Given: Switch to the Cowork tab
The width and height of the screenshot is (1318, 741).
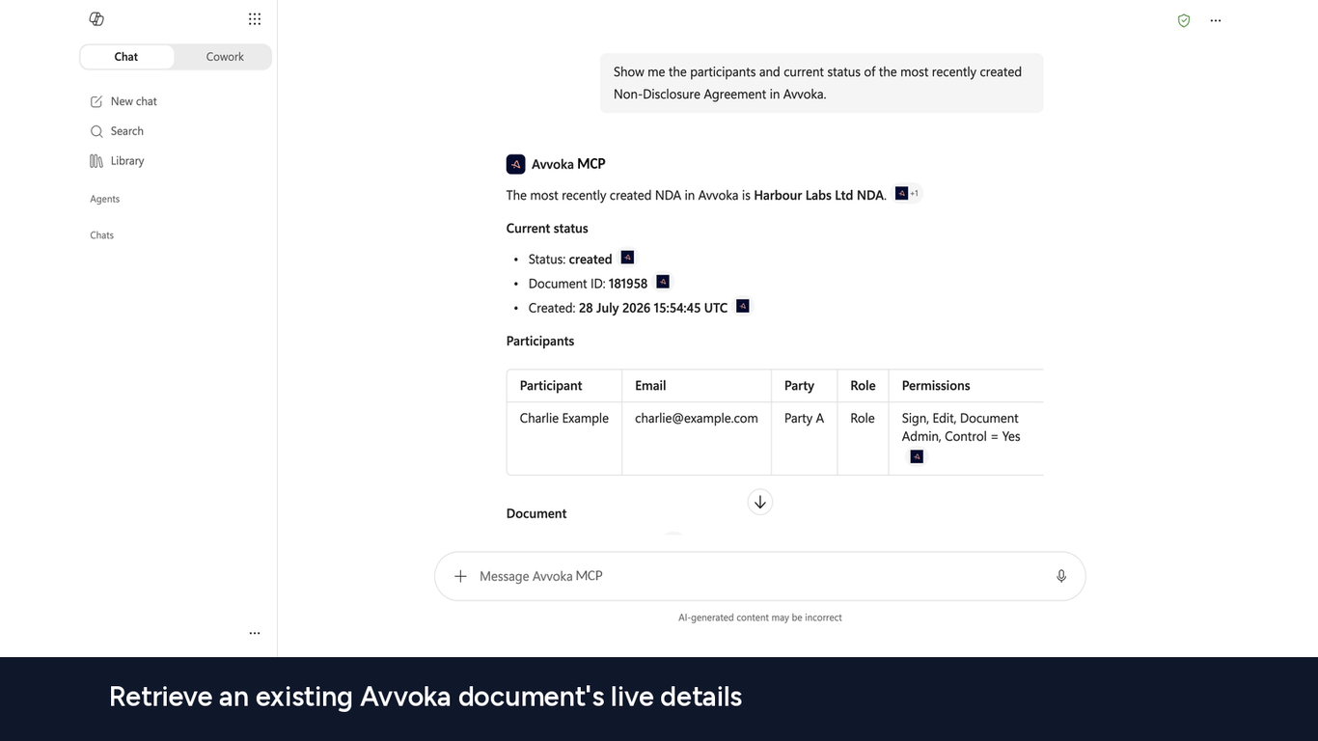Looking at the screenshot, I should tap(225, 57).
